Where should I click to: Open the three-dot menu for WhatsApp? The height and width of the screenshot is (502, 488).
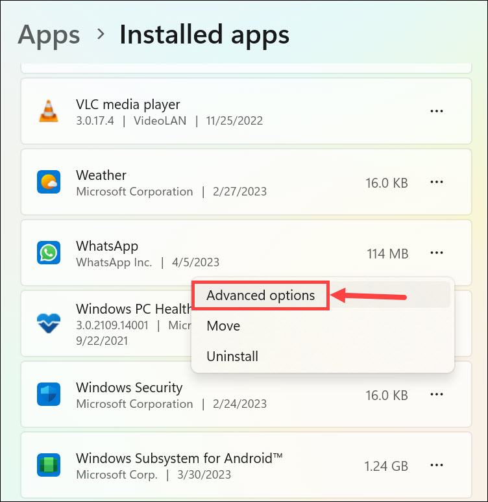tap(437, 253)
